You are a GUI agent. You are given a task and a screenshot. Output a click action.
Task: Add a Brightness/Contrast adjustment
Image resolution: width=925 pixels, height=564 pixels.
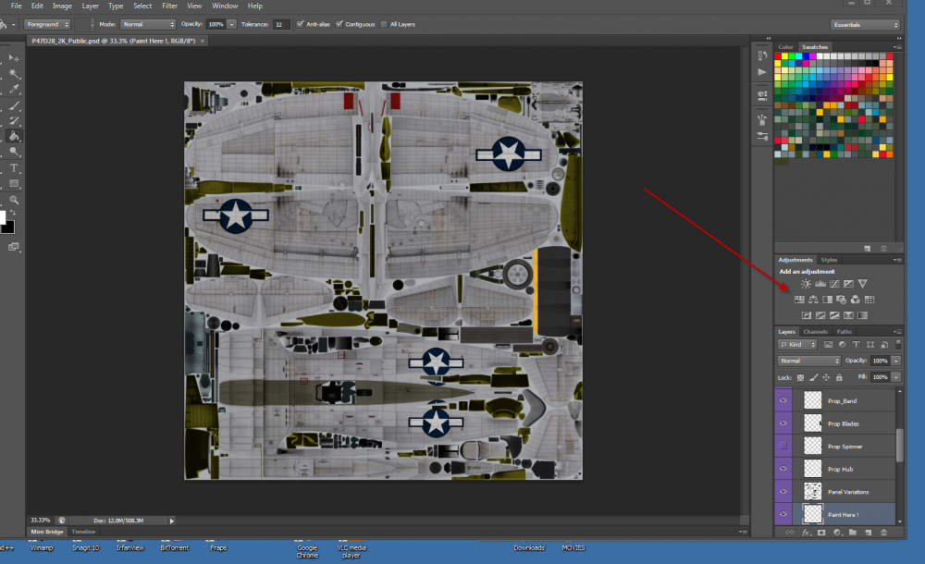[806, 284]
